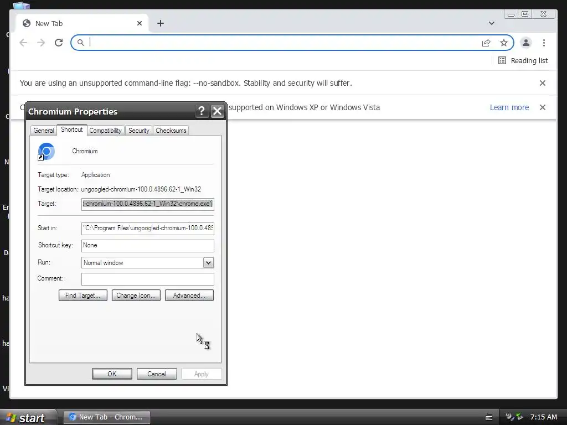The width and height of the screenshot is (567, 425).
Task: Click the browser back arrow
Action: point(23,43)
